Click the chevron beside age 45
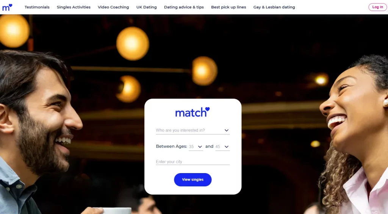This screenshot has width=388, height=214. pos(227,147)
